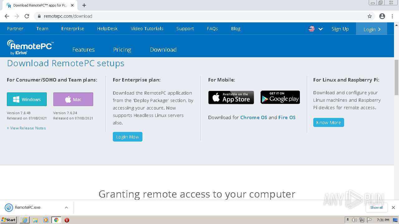This screenshot has height=224, width=399.
Task: Open the Google Play badge
Action: coord(280,97)
